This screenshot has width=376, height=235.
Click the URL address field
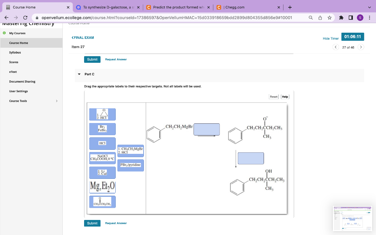point(167,18)
